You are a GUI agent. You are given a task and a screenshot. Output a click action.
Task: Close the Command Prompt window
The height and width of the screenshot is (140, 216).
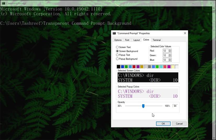[211, 3]
